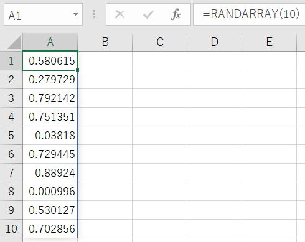Image resolution: width=305 pixels, height=242 pixels.
Task: Select row 3 header
Action: [11, 98]
